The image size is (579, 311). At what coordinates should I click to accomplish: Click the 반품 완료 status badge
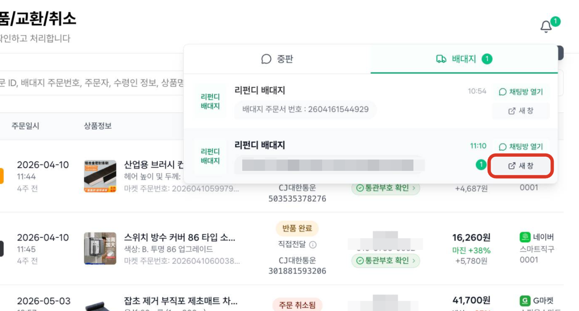(297, 228)
